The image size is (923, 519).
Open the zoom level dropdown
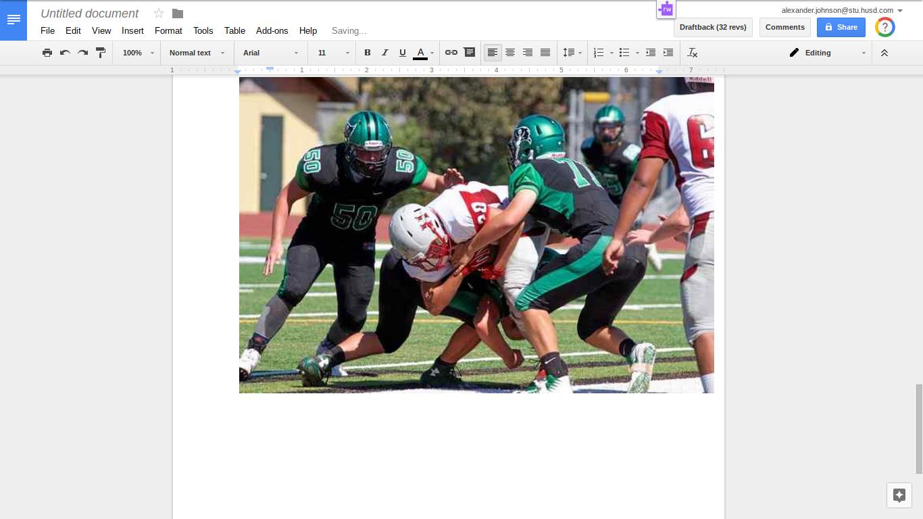[x=138, y=53]
